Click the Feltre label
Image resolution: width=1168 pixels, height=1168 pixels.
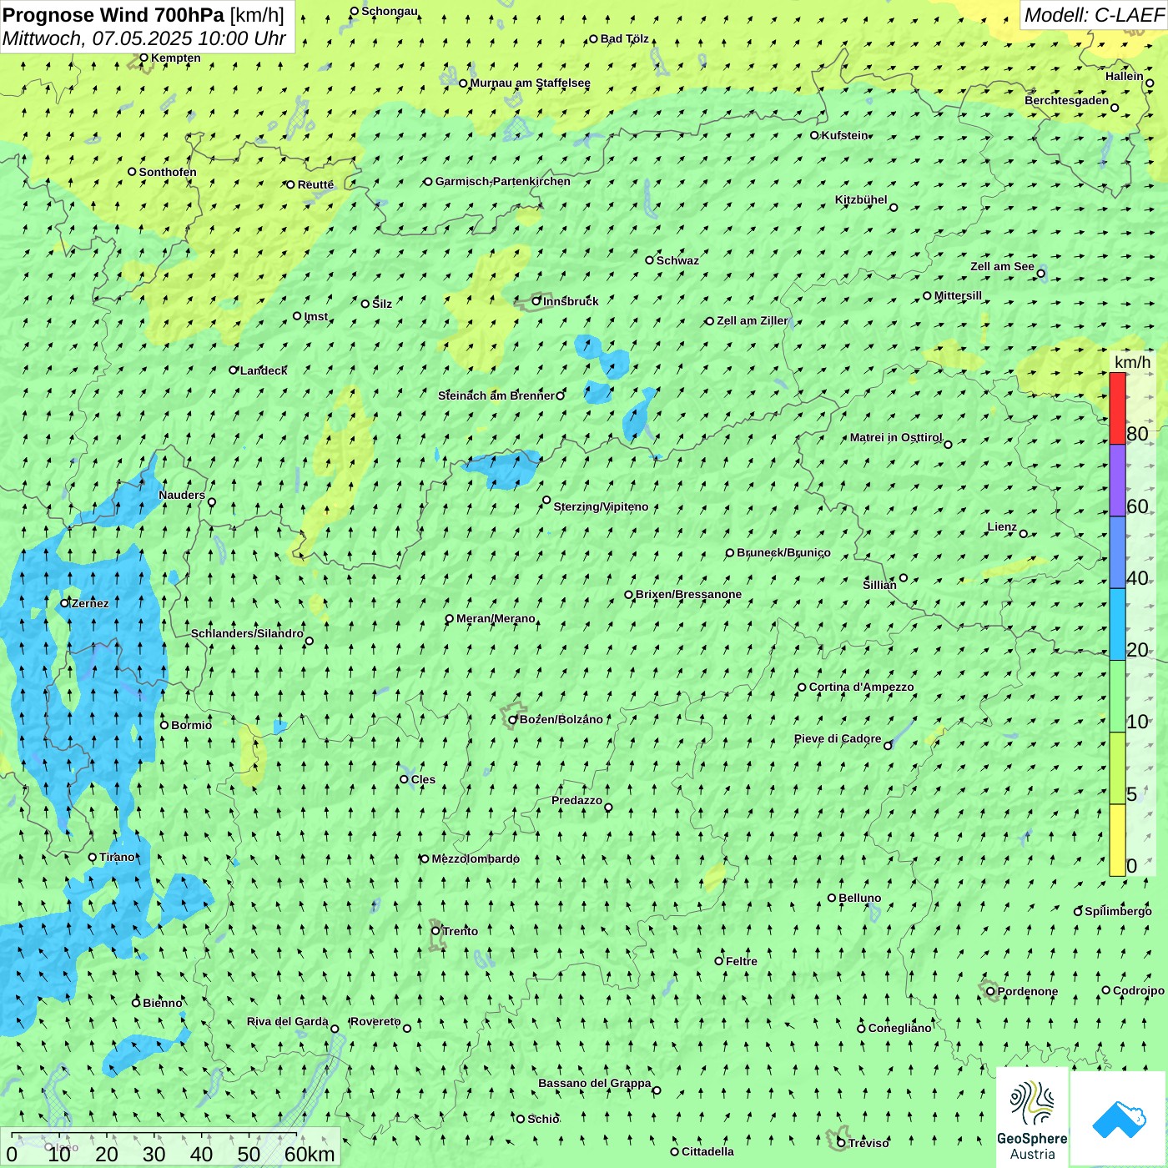pyautogui.click(x=742, y=961)
